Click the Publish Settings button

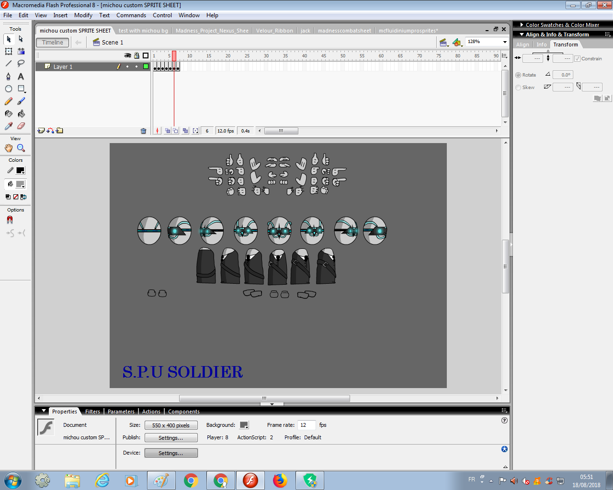[x=171, y=438]
